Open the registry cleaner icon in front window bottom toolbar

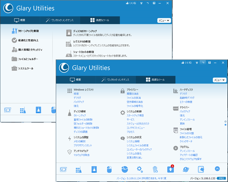pos(79,170)
